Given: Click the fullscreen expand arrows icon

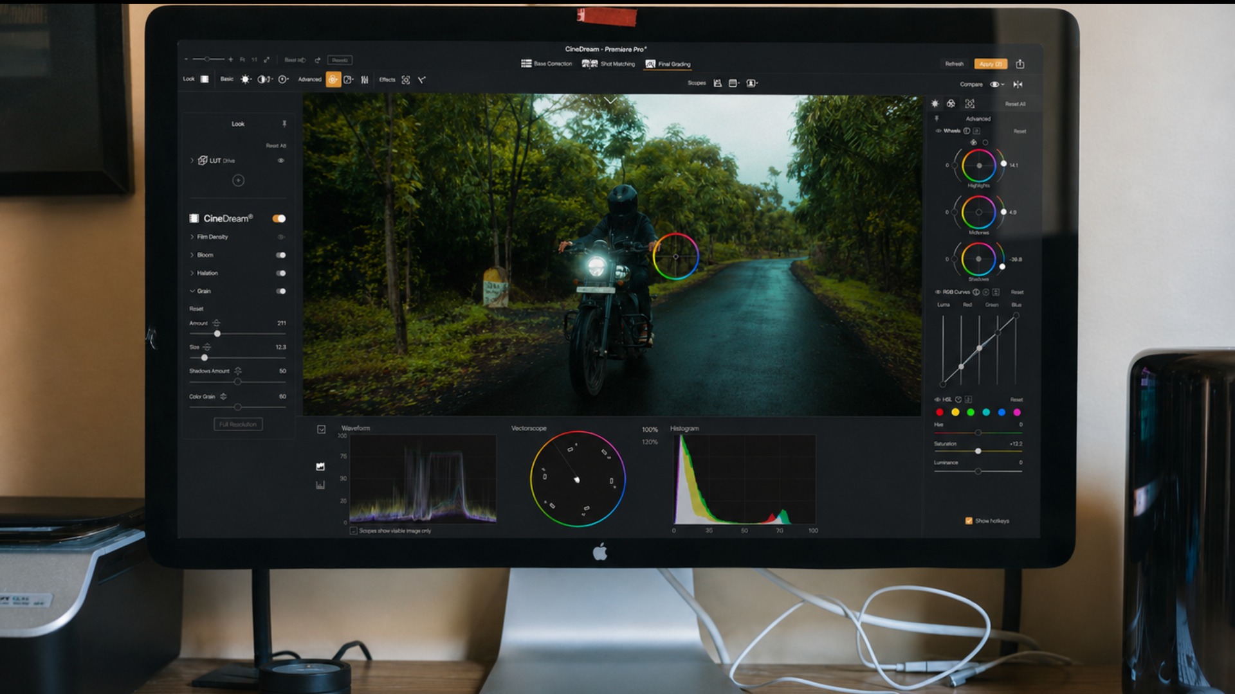Looking at the screenshot, I should (x=266, y=60).
